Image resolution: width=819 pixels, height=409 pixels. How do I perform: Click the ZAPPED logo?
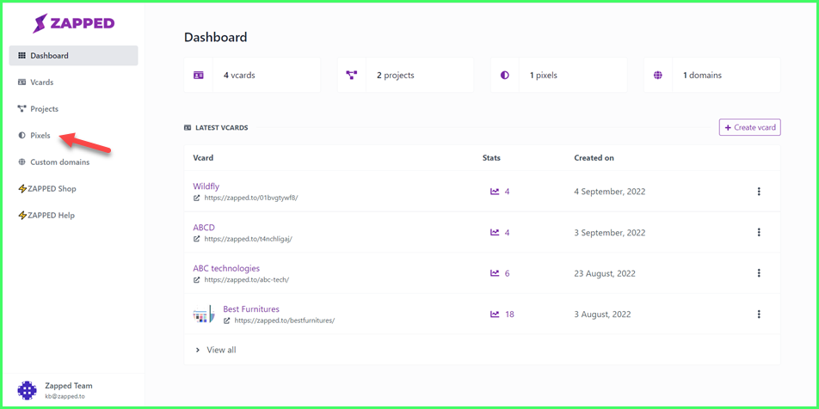pos(74,23)
